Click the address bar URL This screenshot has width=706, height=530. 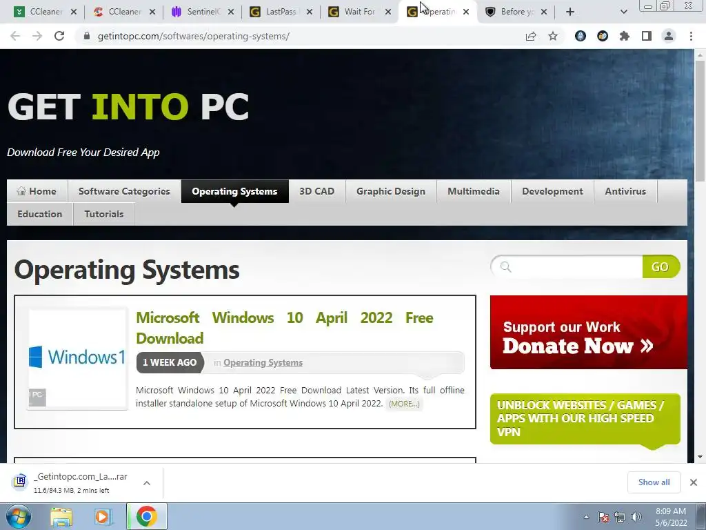coord(194,36)
